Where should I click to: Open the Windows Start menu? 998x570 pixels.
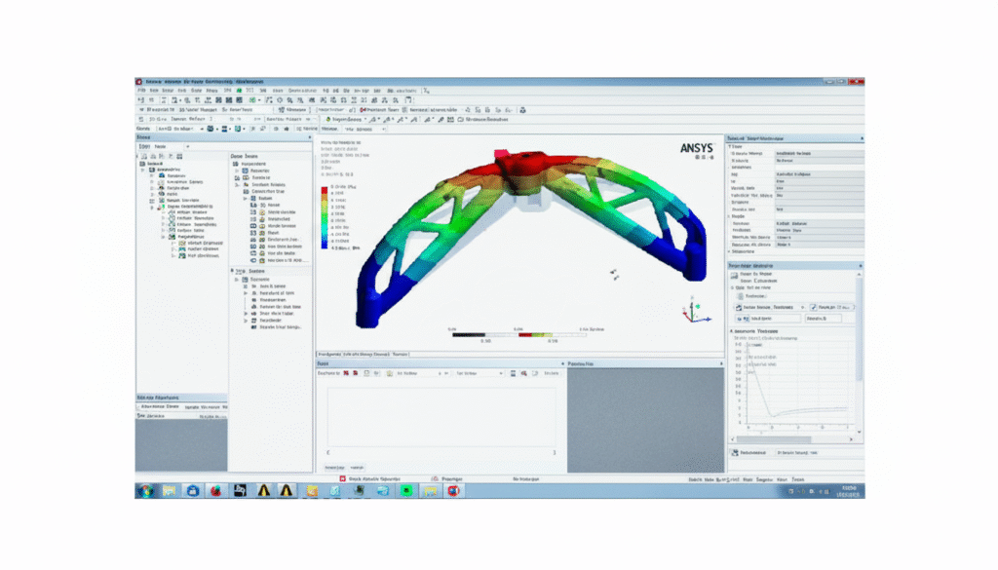144,490
